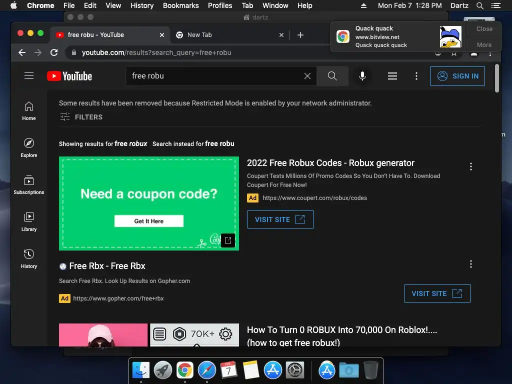The image size is (512, 384).
Task: Open Spotlight search in the menu bar
Action: pyautogui.click(x=479, y=5)
